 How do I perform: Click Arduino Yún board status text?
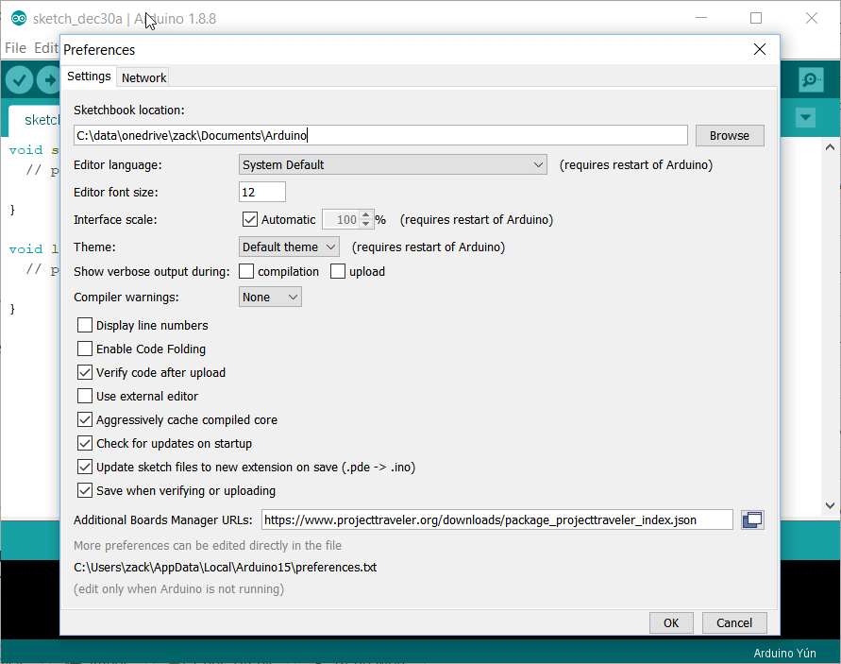[784, 653]
